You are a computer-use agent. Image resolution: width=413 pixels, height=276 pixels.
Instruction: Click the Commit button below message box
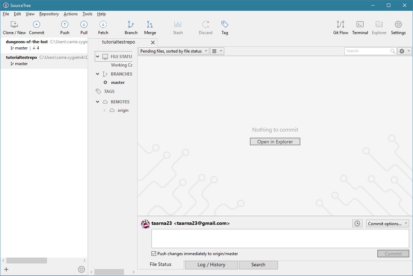point(393,254)
